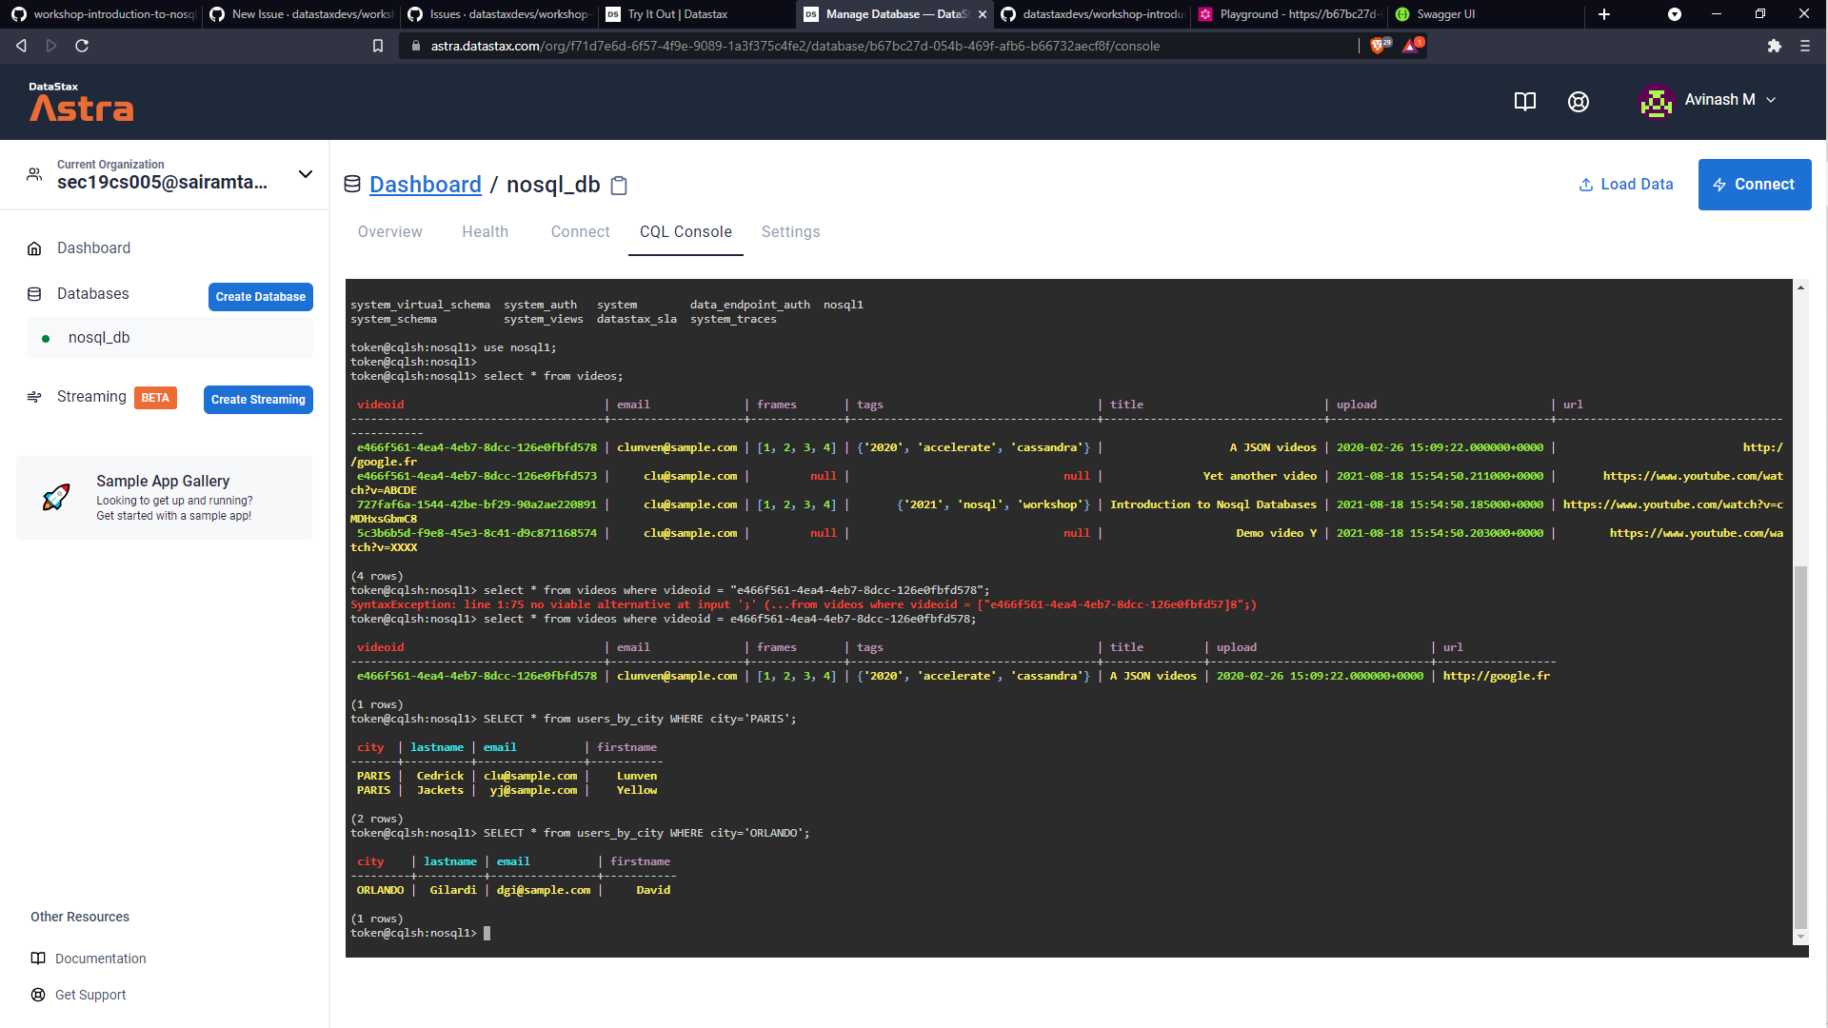The width and height of the screenshot is (1828, 1028).
Task: Click the Connect button
Action: click(x=1754, y=184)
